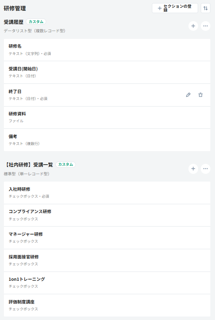Edit the 終了日 field with pencil icon

click(188, 95)
